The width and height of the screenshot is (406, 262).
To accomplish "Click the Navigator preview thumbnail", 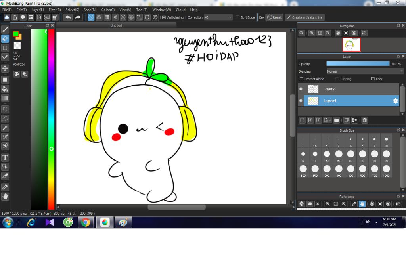I will click(351, 44).
